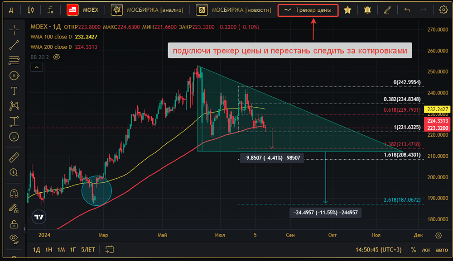Add chart to favorites with star
453x261 pixels.
tap(347, 10)
